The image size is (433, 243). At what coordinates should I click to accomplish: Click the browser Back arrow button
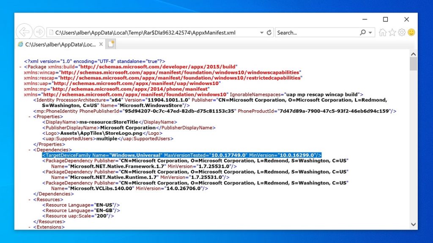coord(25,32)
